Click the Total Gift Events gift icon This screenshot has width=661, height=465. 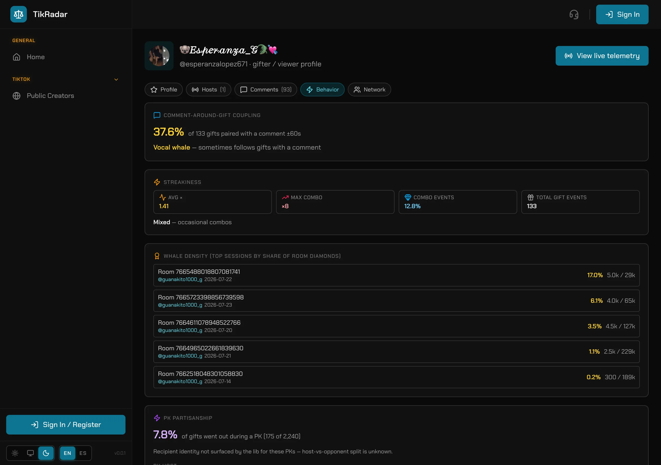point(531,197)
